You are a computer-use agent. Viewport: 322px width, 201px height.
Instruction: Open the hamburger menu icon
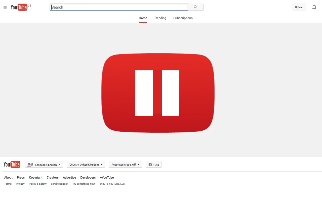[x=5, y=7]
